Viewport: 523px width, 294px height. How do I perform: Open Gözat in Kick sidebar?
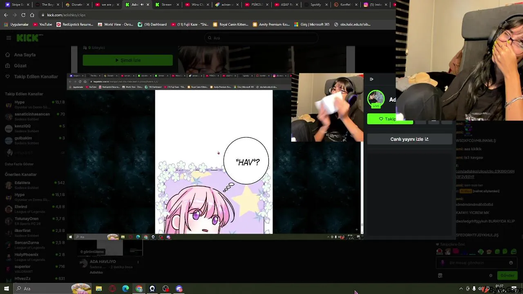click(x=20, y=66)
